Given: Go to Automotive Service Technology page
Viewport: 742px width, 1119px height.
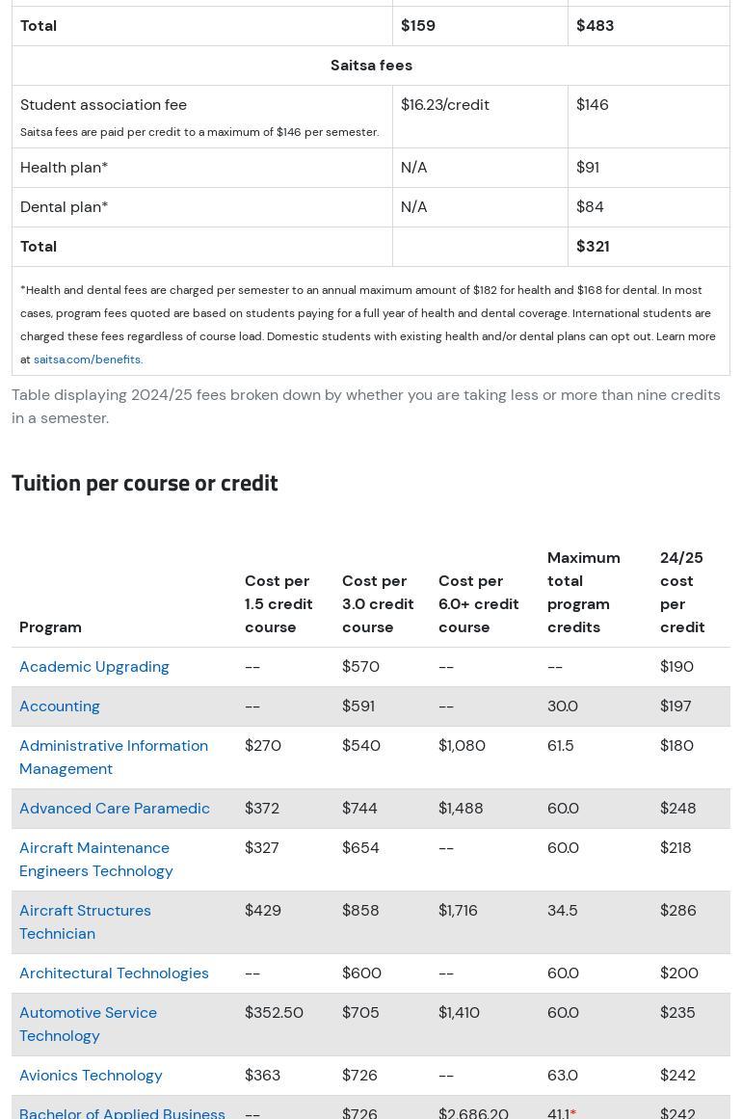Looking at the screenshot, I should (x=88, y=1024).
